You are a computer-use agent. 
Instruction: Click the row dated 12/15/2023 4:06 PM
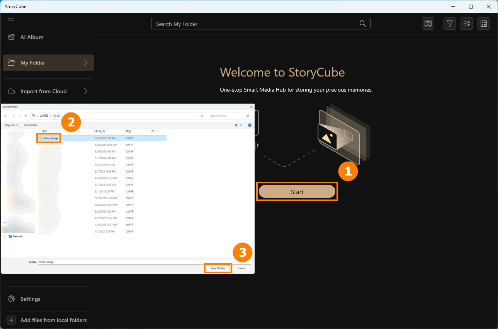(x=102, y=198)
